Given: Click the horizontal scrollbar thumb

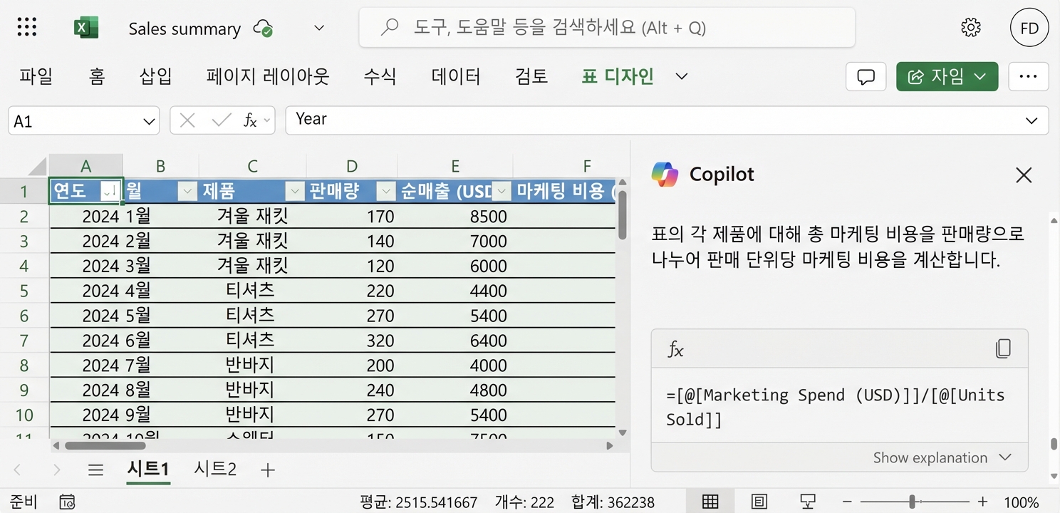Looking at the screenshot, I should tap(105, 445).
